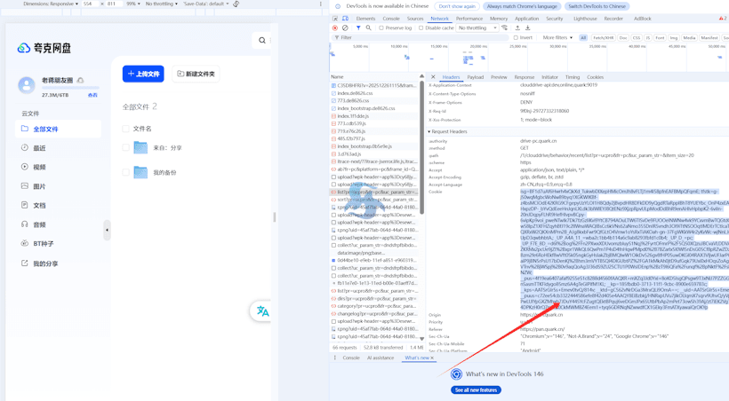Viewport: 729px width, 401px height.
Task: Open the inspect element picker tool
Action: [335, 19]
